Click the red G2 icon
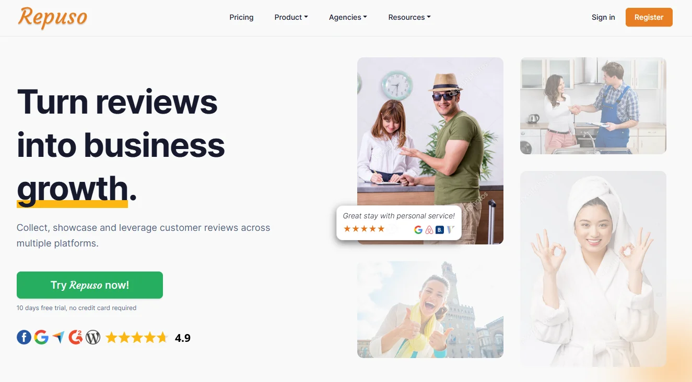This screenshot has height=382, width=692. (76, 338)
